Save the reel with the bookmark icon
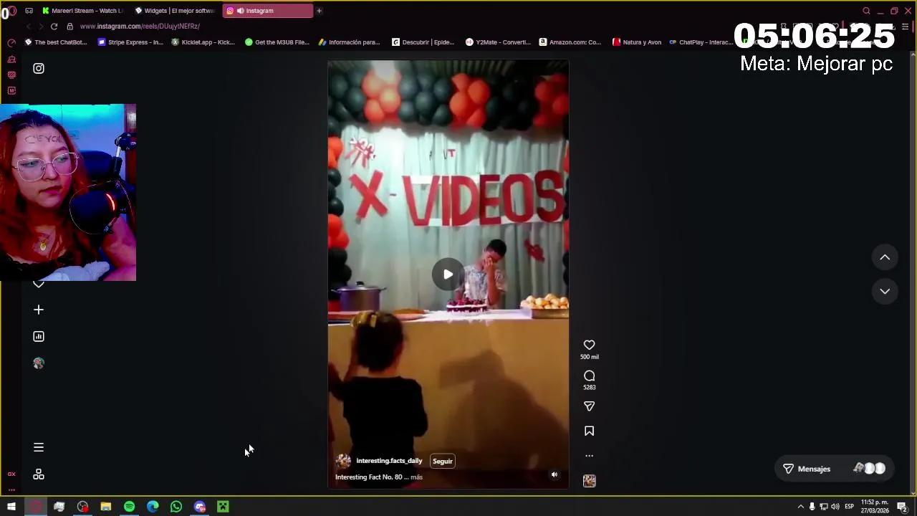The height and width of the screenshot is (516, 917). coord(589,431)
